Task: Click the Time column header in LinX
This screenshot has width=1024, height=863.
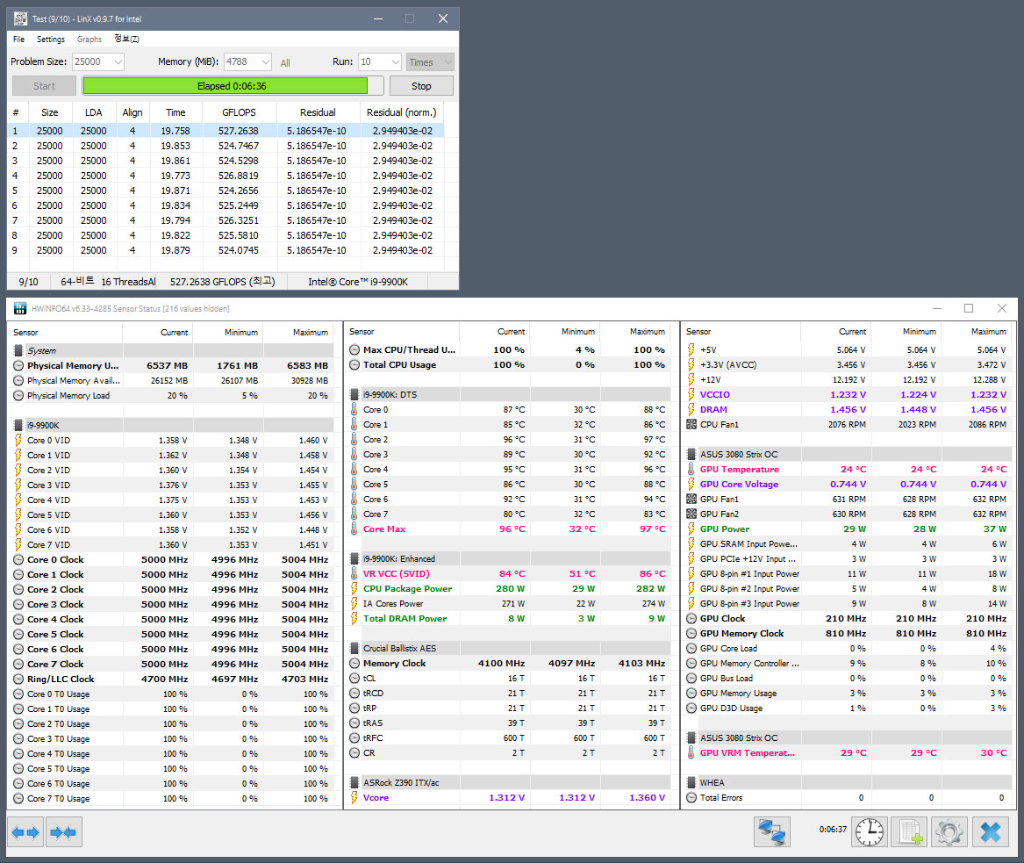Action: [x=175, y=112]
